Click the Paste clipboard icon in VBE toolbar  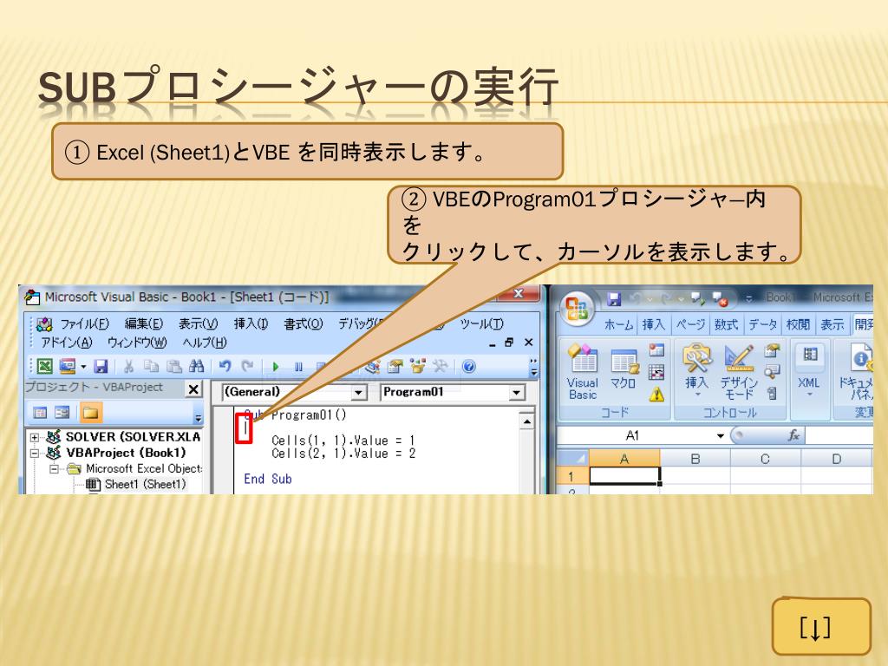173,367
